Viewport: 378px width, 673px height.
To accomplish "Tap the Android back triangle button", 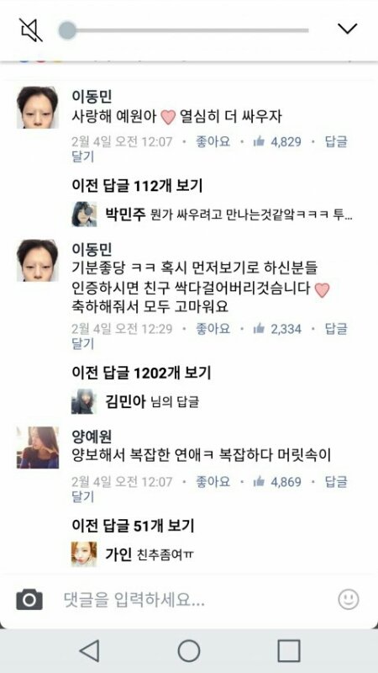I will 90,650.
